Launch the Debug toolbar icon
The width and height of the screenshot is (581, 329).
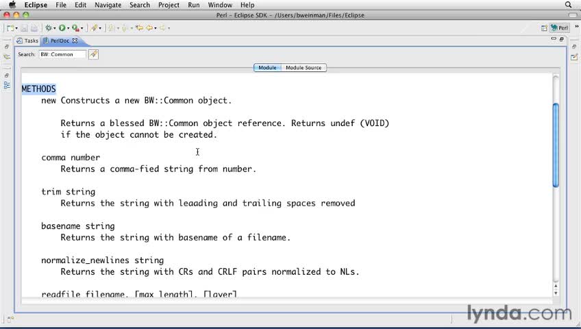(48, 28)
